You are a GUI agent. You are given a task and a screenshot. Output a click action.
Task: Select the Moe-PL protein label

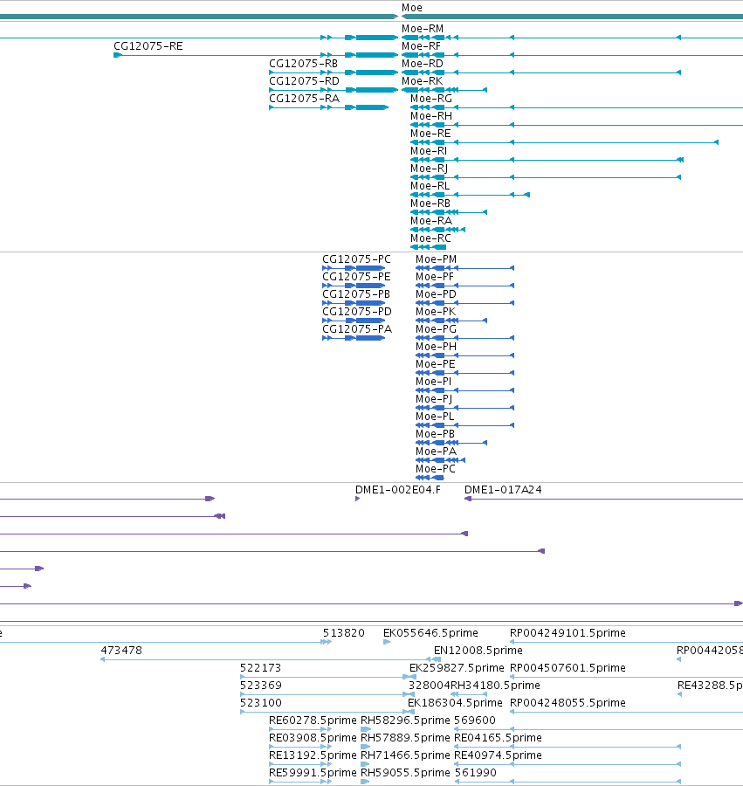pyautogui.click(x=435, y=417)
